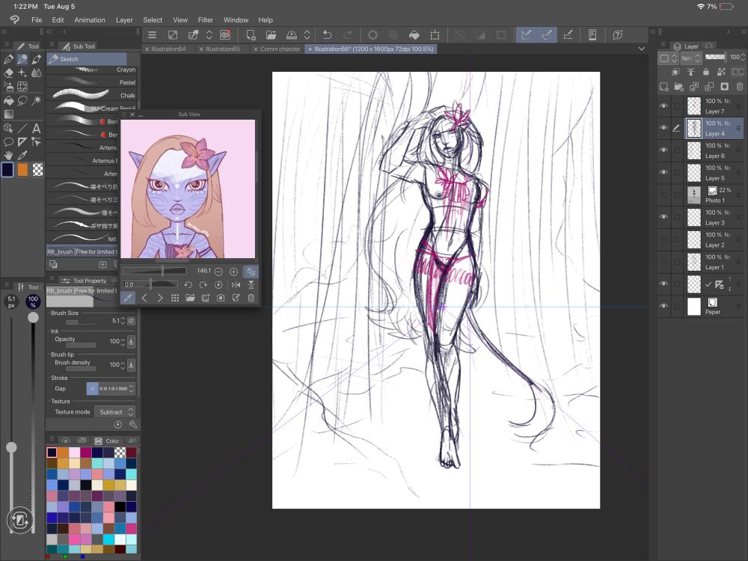Select the Airbrush tool
This screenshot has height=561, width=748.
pyautogui.click(x=8, y=86)
